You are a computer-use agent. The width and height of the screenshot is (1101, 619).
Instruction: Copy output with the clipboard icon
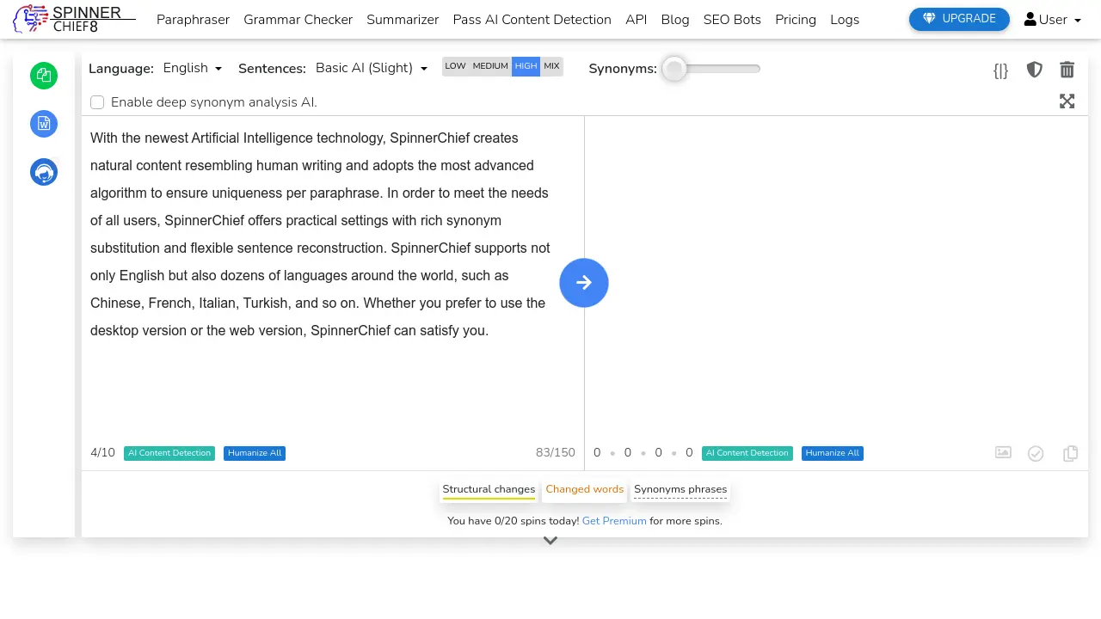point(1071,453)
